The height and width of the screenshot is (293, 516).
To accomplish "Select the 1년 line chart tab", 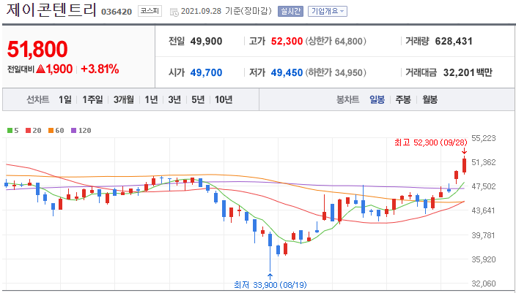I will coord(152,99).
